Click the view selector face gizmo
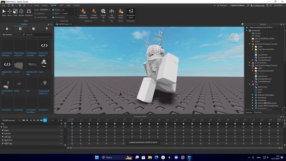This screenshot has height=161, width=286. [234, 38]
